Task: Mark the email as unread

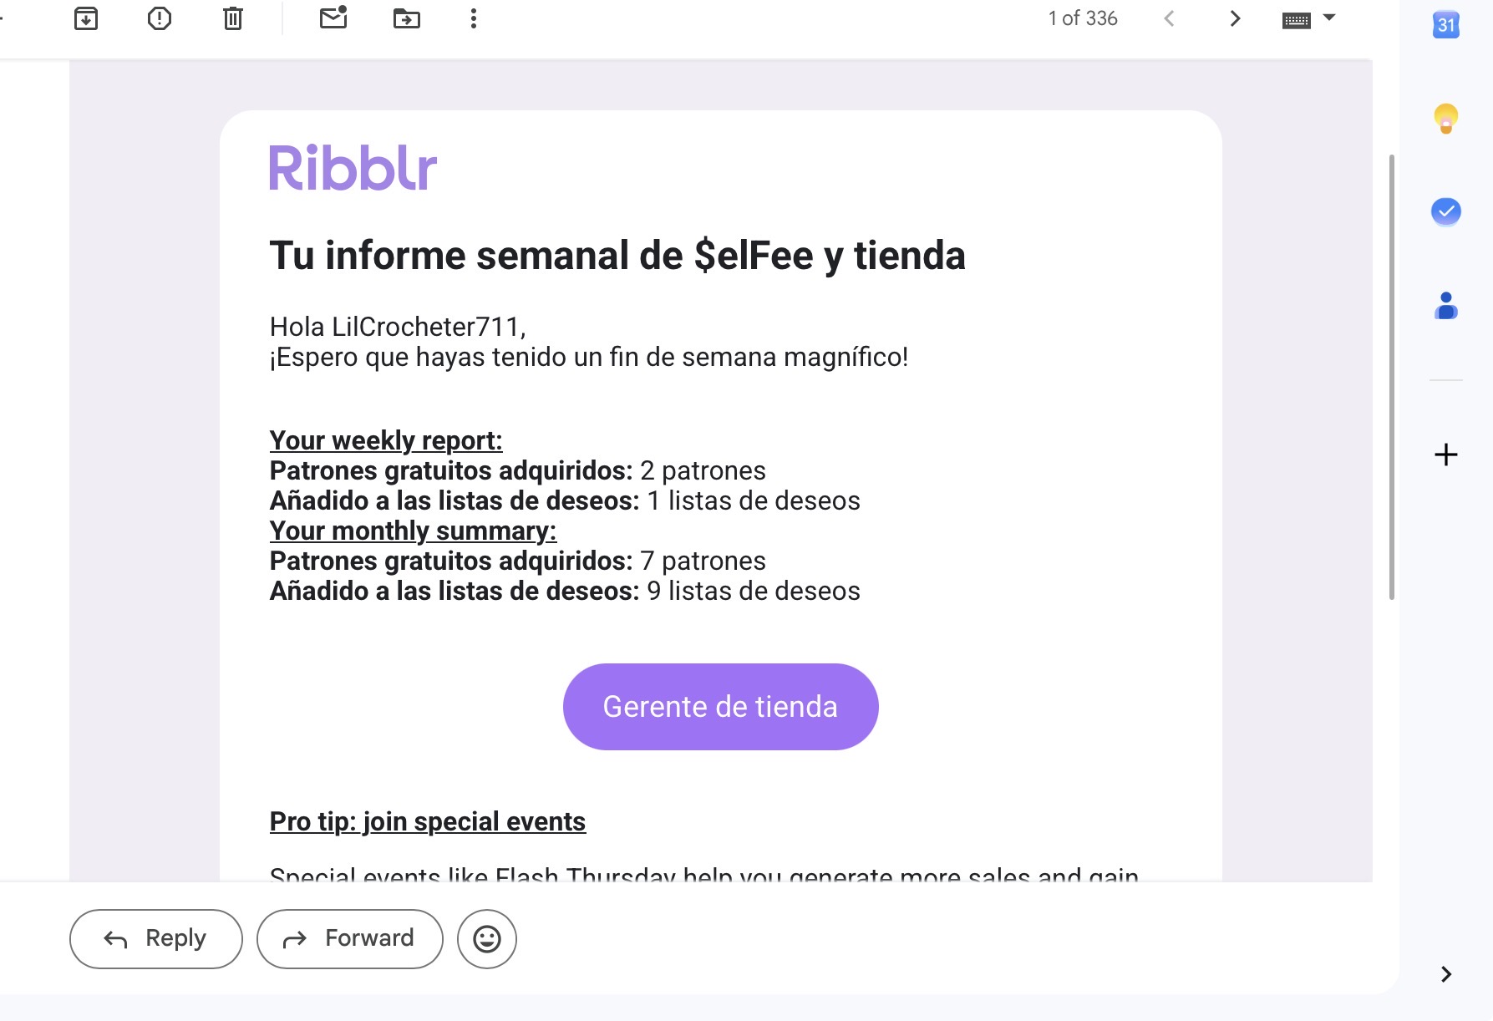Action: click(333, 18)
